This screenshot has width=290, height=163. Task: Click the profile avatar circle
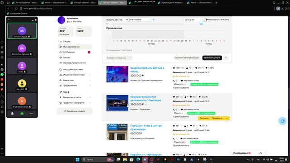tap(61, 20)
